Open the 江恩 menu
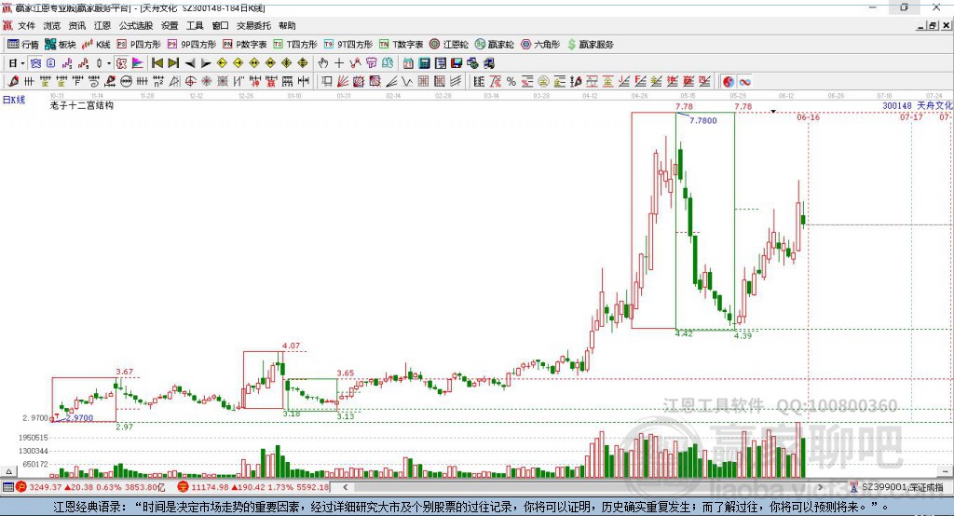The image size is (954, 516). pos(102,25)
